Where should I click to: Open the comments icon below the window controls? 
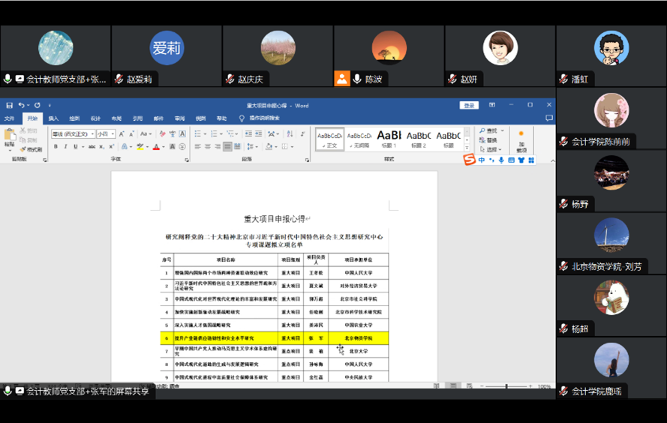pos(549,118)
